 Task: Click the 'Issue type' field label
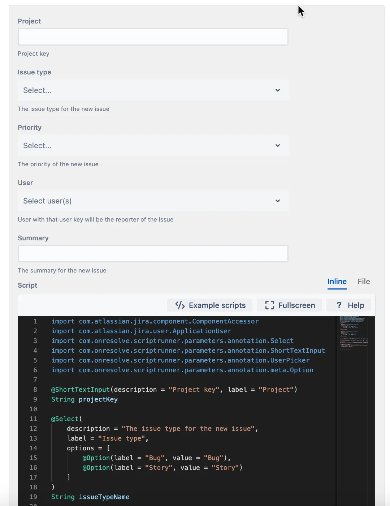tap(34, 72)
